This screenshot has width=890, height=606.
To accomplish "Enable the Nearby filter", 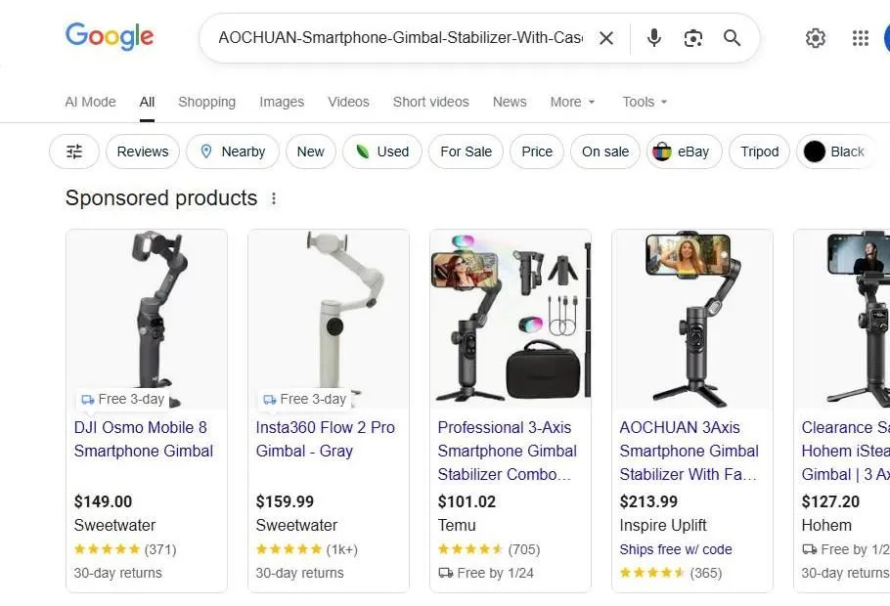I will coord(232,151).
